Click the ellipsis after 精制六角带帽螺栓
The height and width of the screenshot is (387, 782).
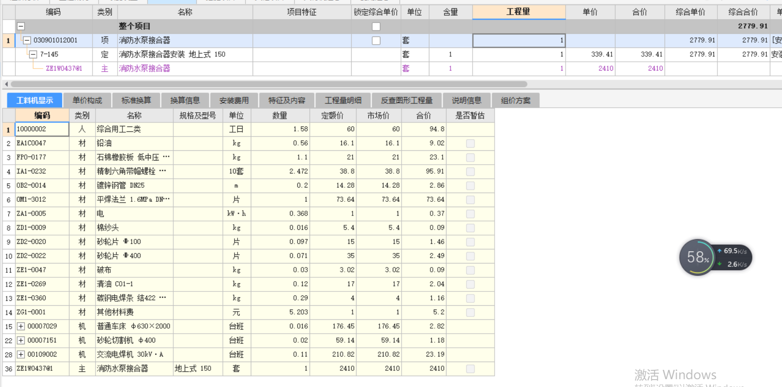163,171
